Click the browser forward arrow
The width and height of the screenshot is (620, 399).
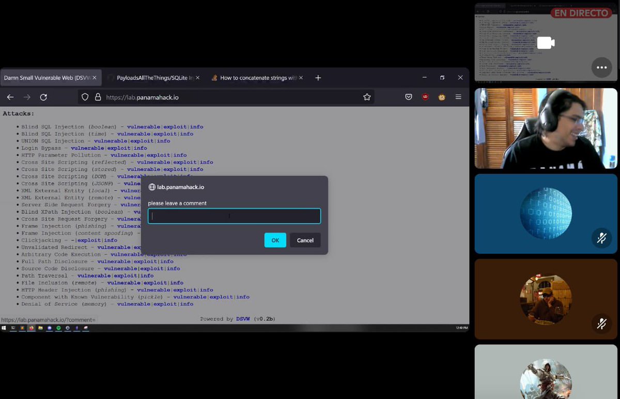click(27, 97)
